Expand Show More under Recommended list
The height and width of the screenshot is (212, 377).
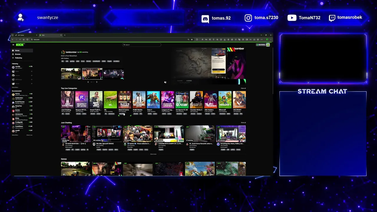coord(15,135)
